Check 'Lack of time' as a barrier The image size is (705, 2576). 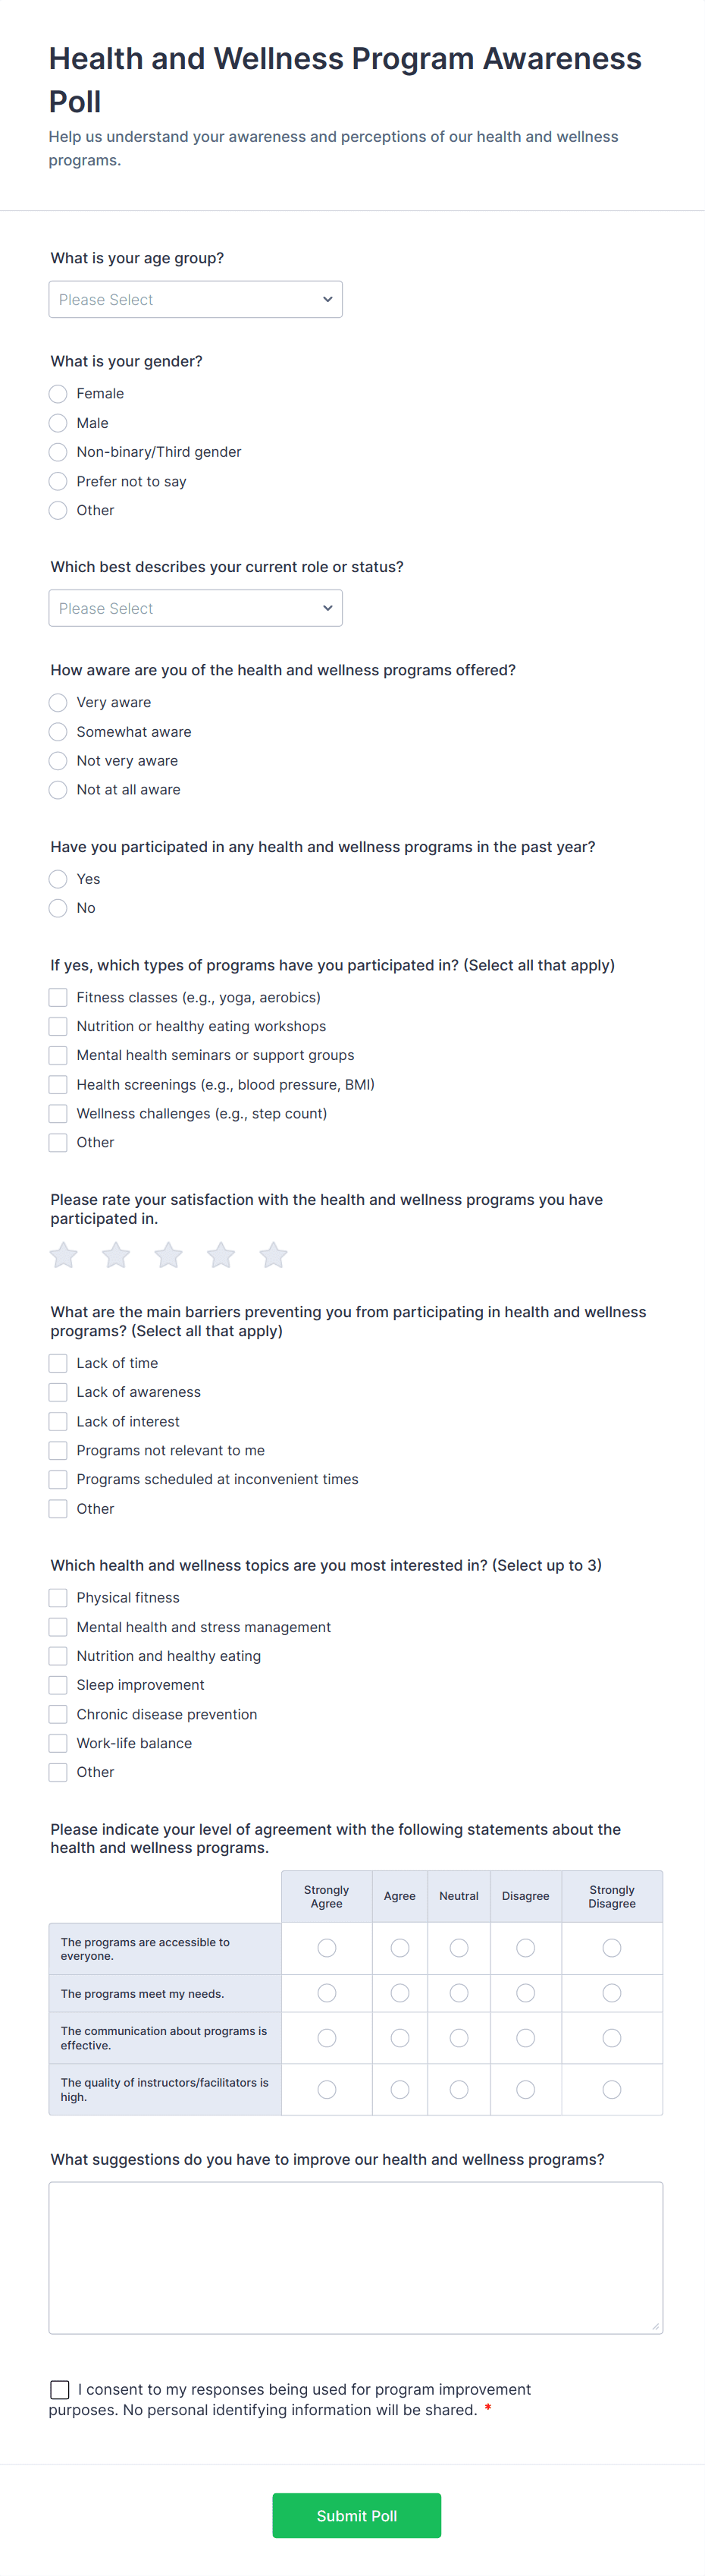click(58, 1363)
